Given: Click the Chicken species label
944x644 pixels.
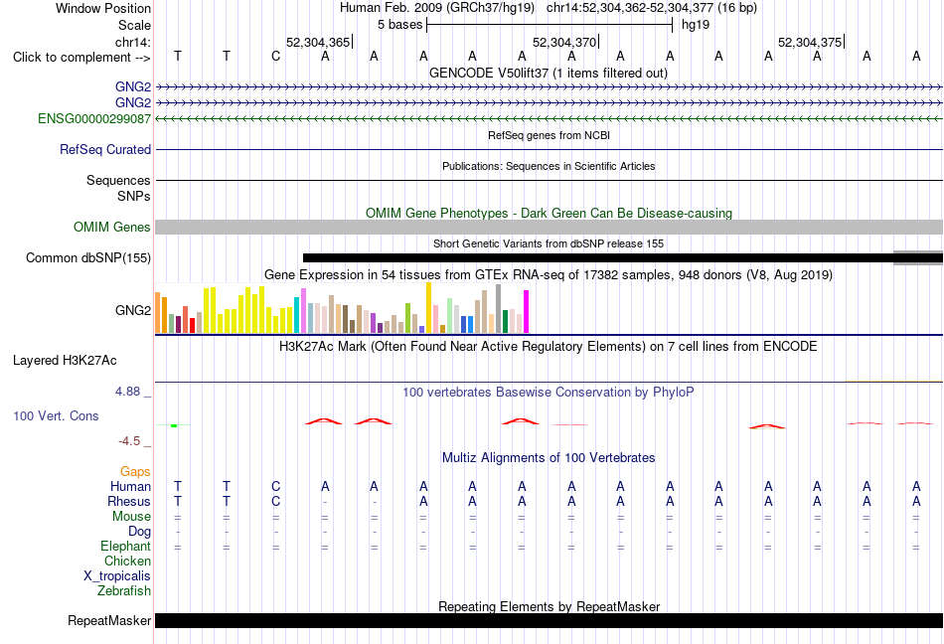Looking at the screenshot, I should [127, 561].
